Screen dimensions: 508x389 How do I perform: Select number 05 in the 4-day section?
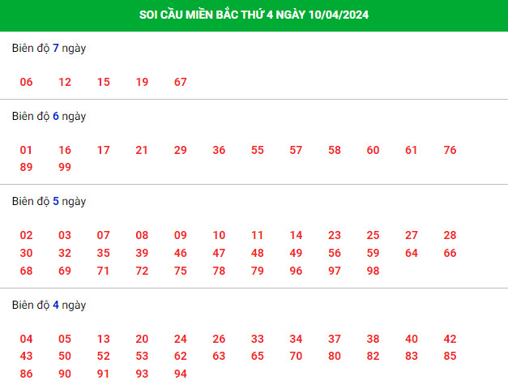65,339
